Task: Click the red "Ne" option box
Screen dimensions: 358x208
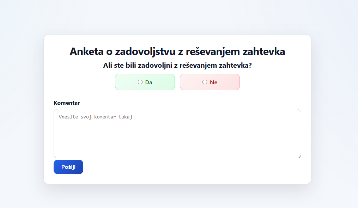Action: [210, 82]
